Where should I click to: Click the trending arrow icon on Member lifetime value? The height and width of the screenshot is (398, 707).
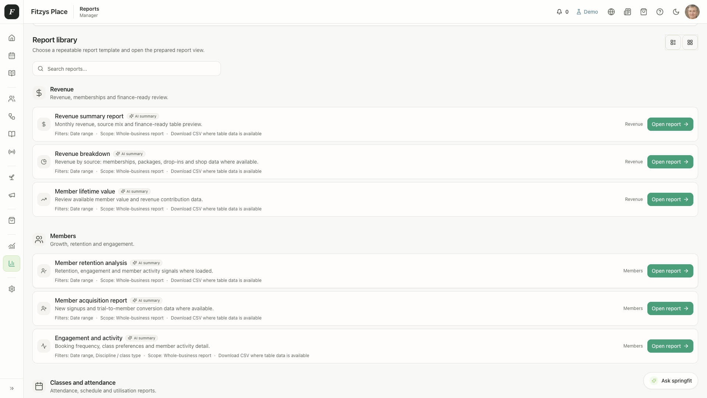click(44, 199)
